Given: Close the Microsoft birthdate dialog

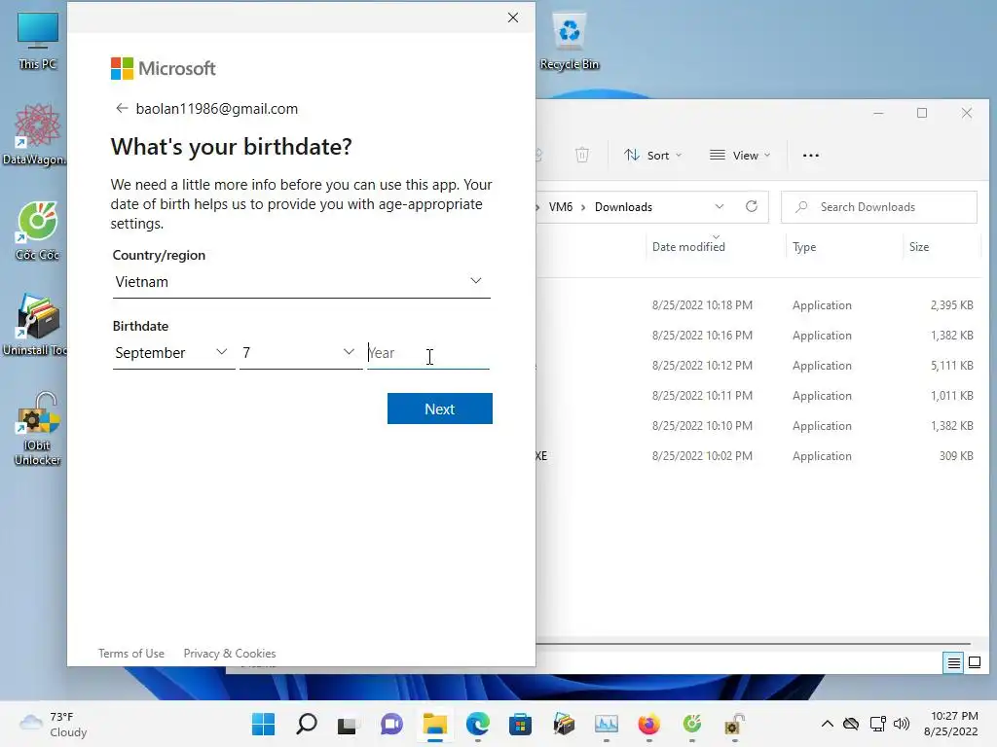Looking at the screenshot, I should tap(513, 18).
